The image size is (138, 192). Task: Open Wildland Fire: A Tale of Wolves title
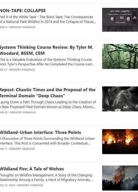pos(32,169)
